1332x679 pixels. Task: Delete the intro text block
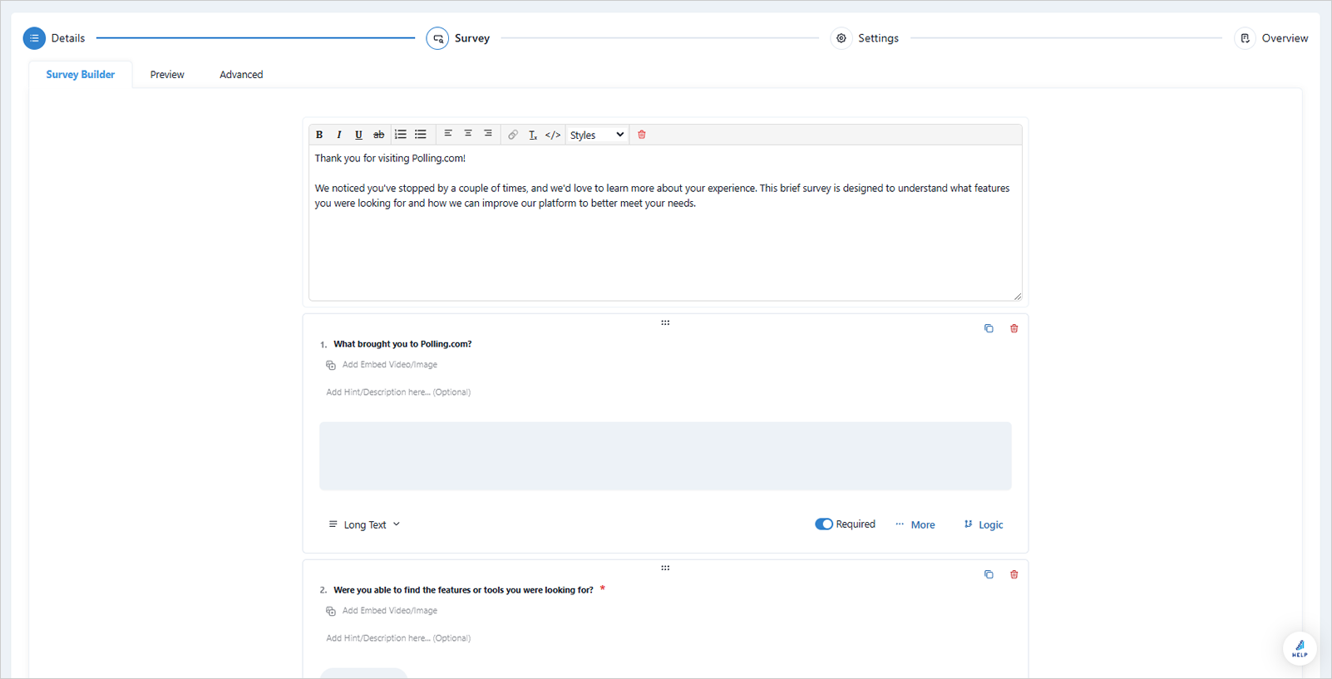[x=642, y=135]
